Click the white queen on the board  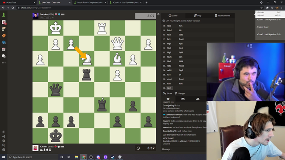click(118, 44)
